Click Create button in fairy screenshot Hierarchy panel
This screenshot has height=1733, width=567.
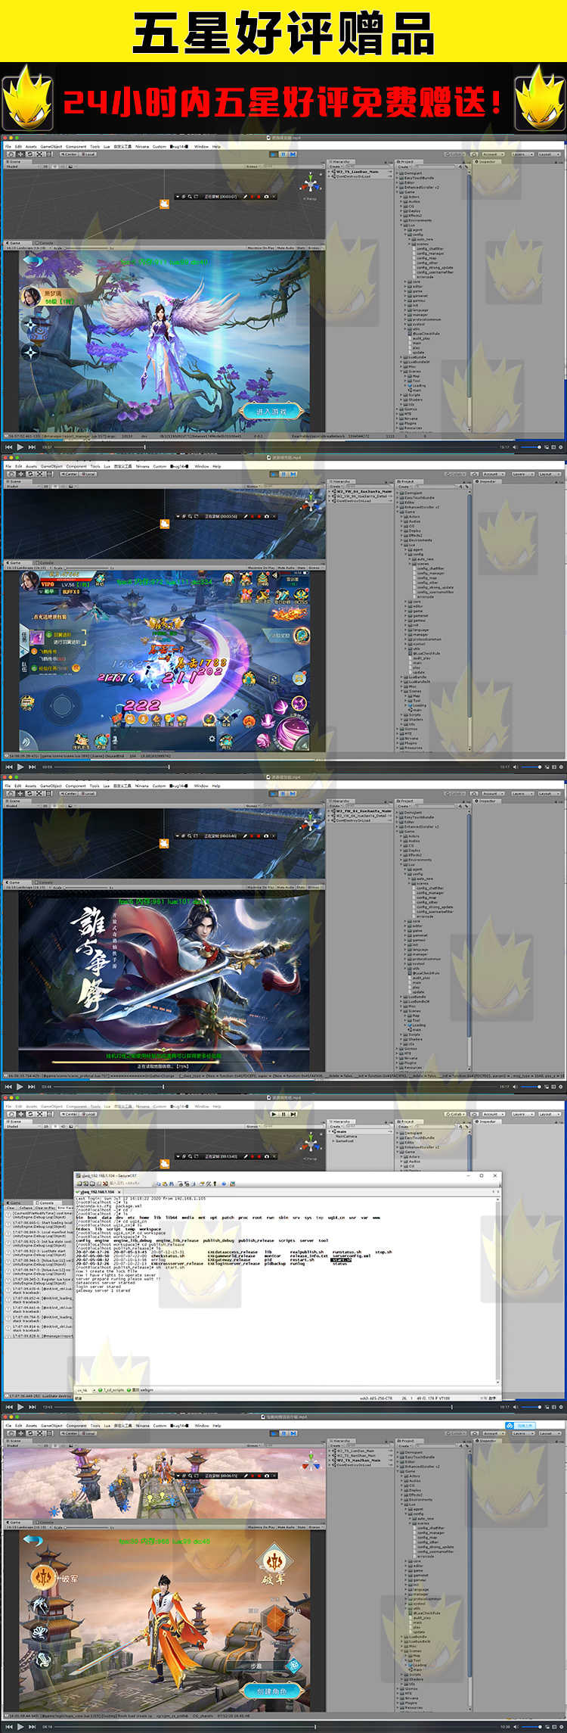(x=334, y=166)
